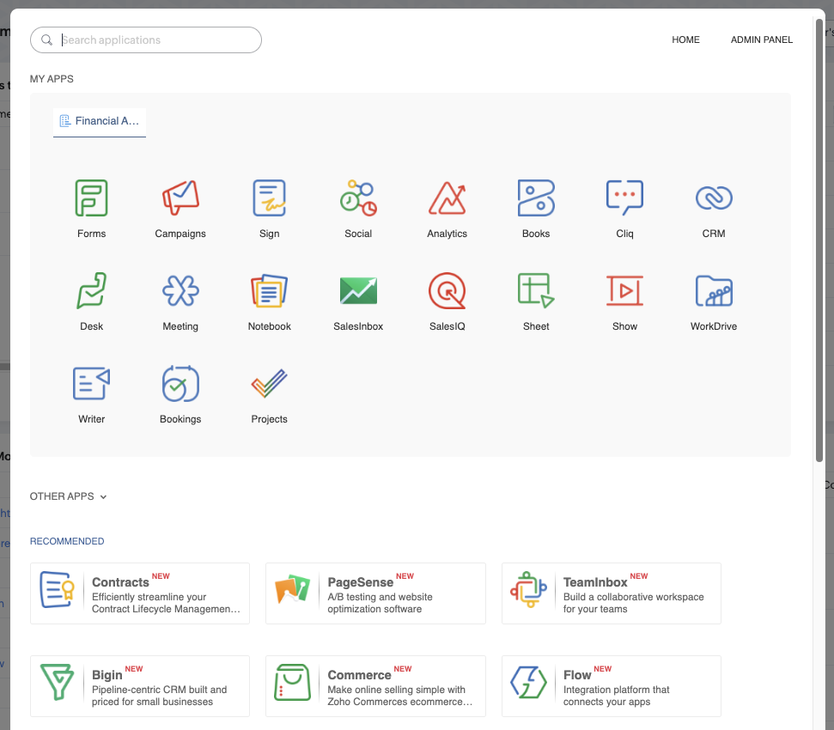Screen dimensions: 834x730
Task: Open the Forms app icon
Action: pos(92,198)
